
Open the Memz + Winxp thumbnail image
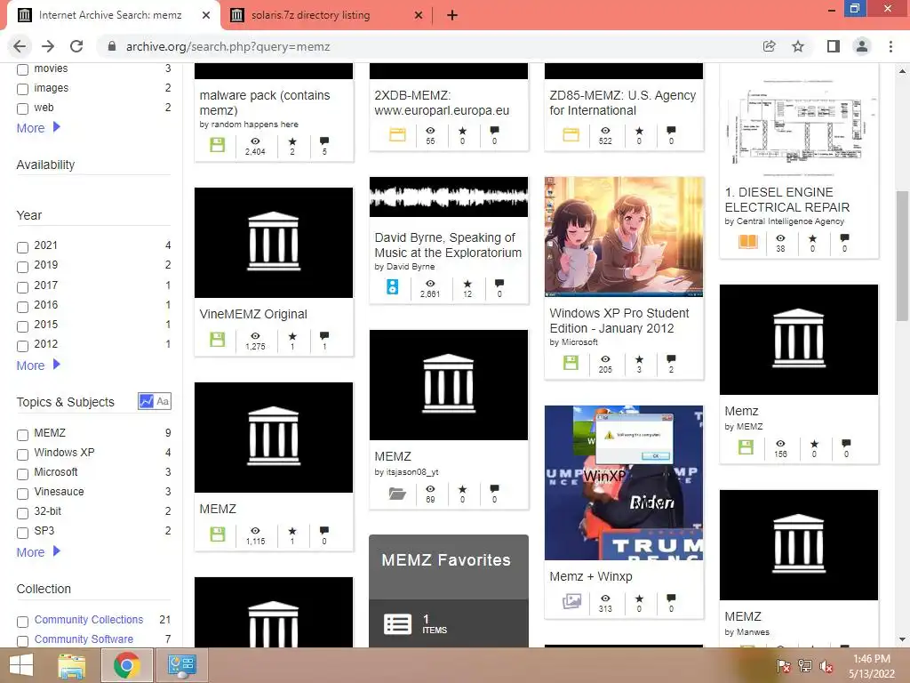pyautogui.click(x=624, y=483)
